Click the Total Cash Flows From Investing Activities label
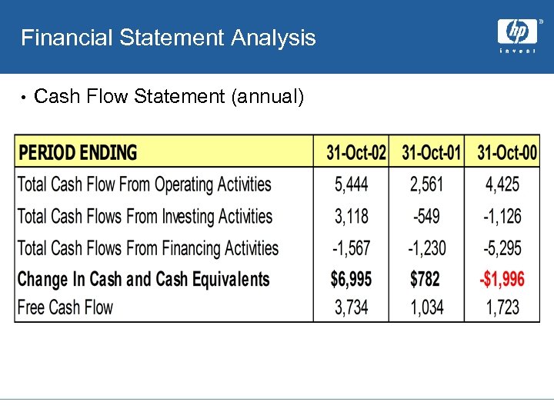Image resolution: width=554 pixels, height=415 pixels. [145, 217]
